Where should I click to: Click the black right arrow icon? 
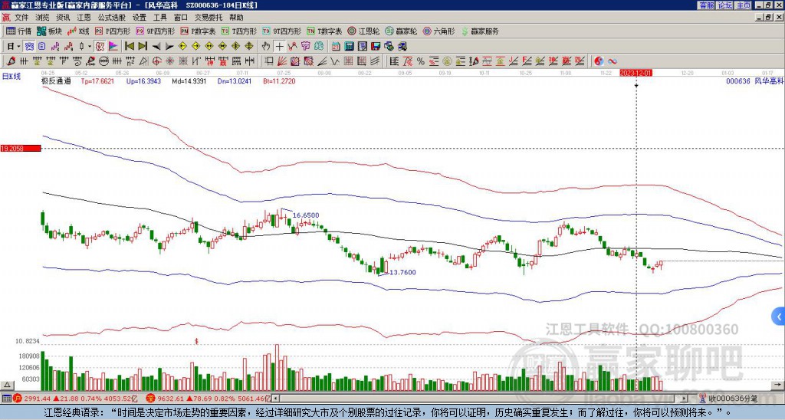[169, 47]
